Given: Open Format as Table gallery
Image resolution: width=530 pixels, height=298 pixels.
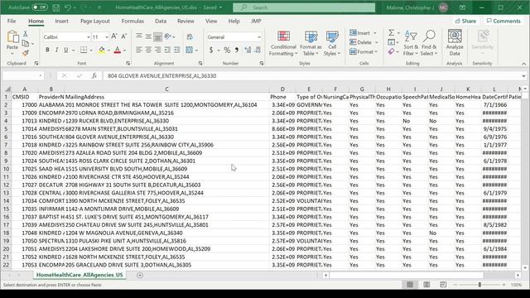Looking at the screenshot, I should (311, 43).
